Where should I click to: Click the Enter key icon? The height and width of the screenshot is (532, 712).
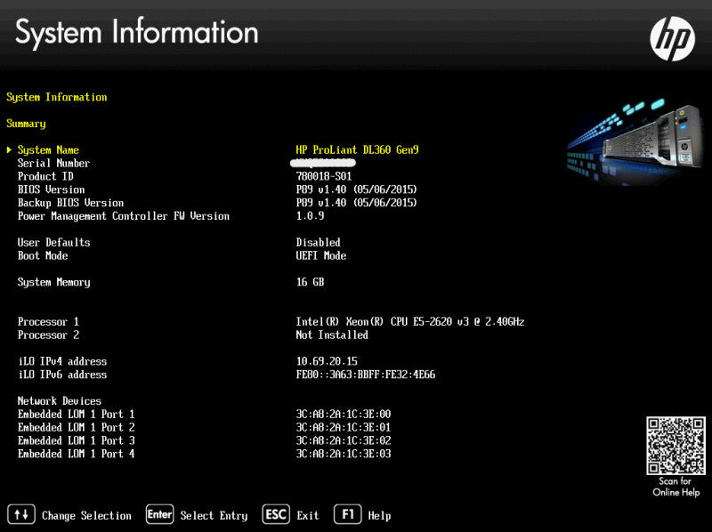click(x=159, y=514)
